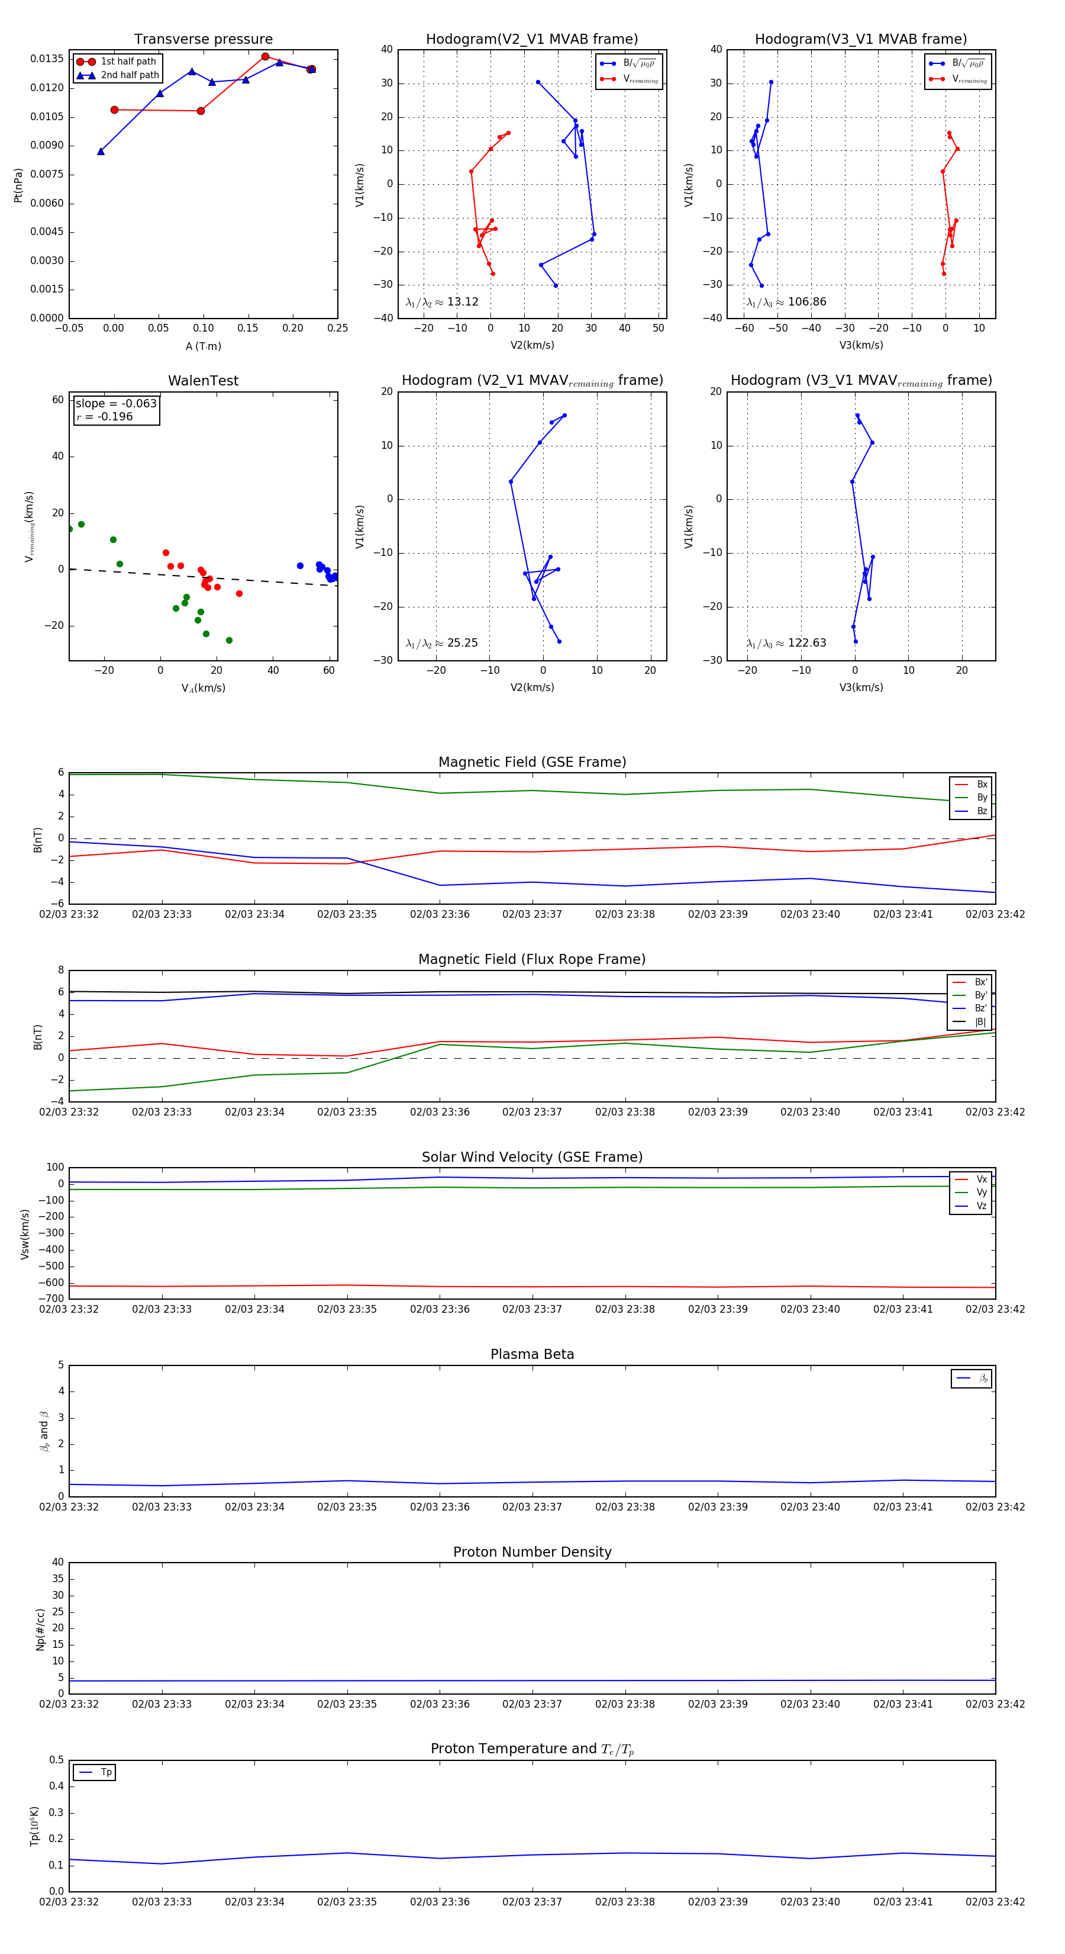1065x1954 pixels.
Task: Select the 'By' legend entry in GSE plot
Action: click(x=971, y=797)
